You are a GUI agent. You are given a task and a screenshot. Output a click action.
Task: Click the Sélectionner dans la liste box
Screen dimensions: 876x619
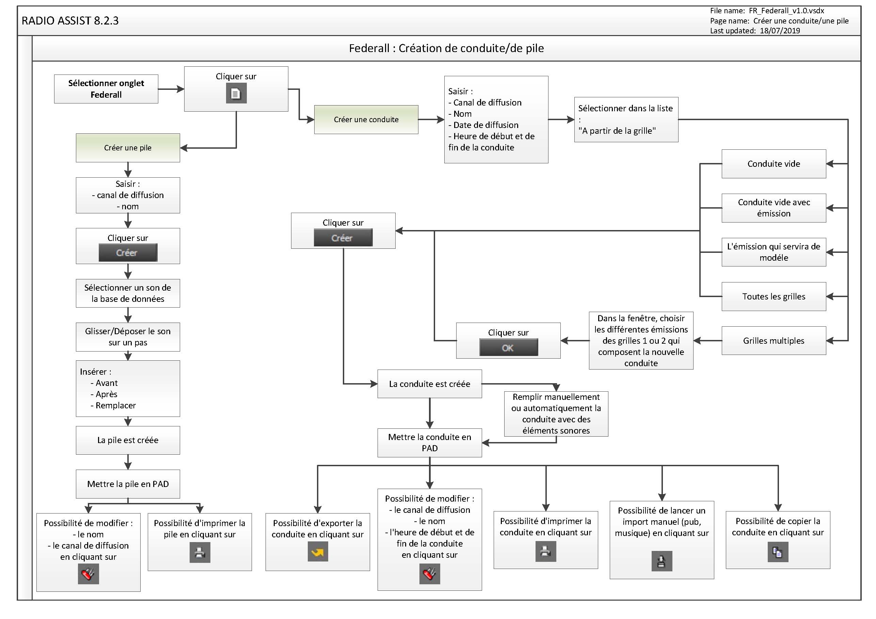626,119
